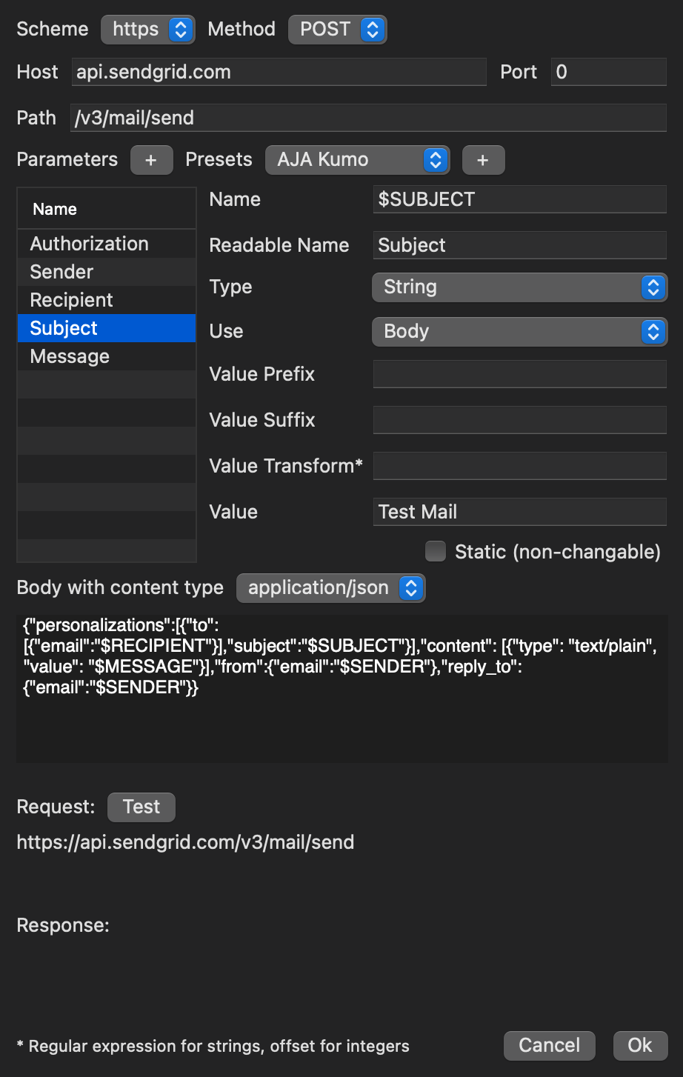Click the request URL text https://api.sendgrid.com/v3/mail/send

point(185,842)
